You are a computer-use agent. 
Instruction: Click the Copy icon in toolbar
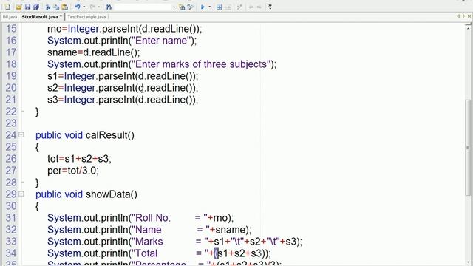[x=56, y=7]
